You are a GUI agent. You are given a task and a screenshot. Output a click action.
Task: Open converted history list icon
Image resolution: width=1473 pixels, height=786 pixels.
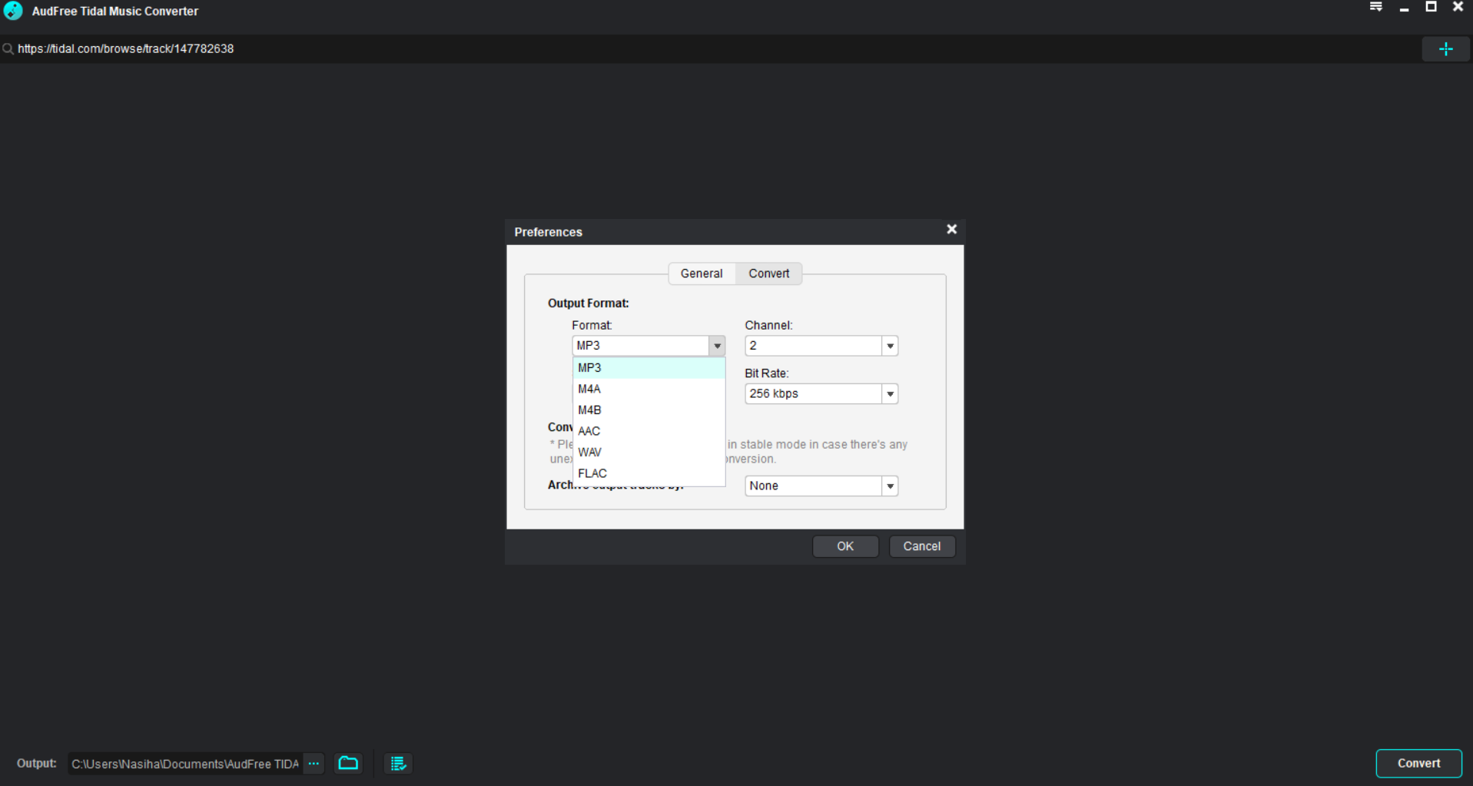click(x=398, y=763)
